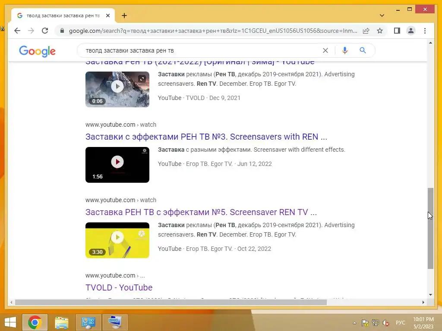442x331 pixels.
Task: Share this page via the share icon
Action: tap(366, 31)
